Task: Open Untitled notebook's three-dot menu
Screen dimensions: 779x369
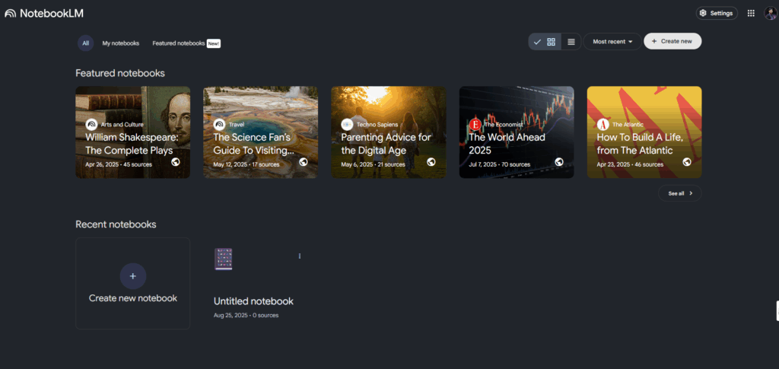Action: (x=300, y=256)
